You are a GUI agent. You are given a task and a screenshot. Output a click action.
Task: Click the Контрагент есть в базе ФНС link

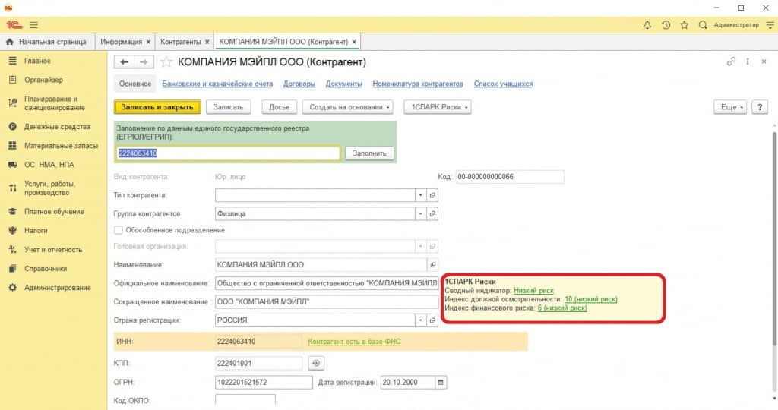coord(353,342)
